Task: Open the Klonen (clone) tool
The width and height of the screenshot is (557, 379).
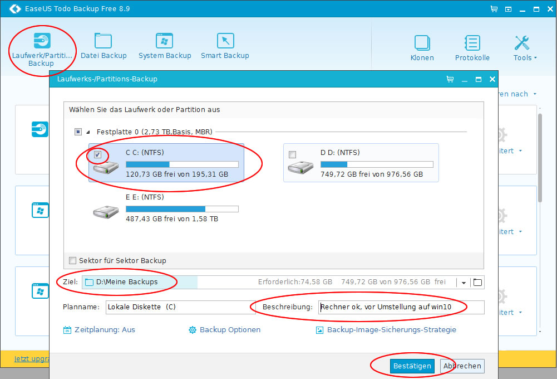Action: [x=422, y=43]
